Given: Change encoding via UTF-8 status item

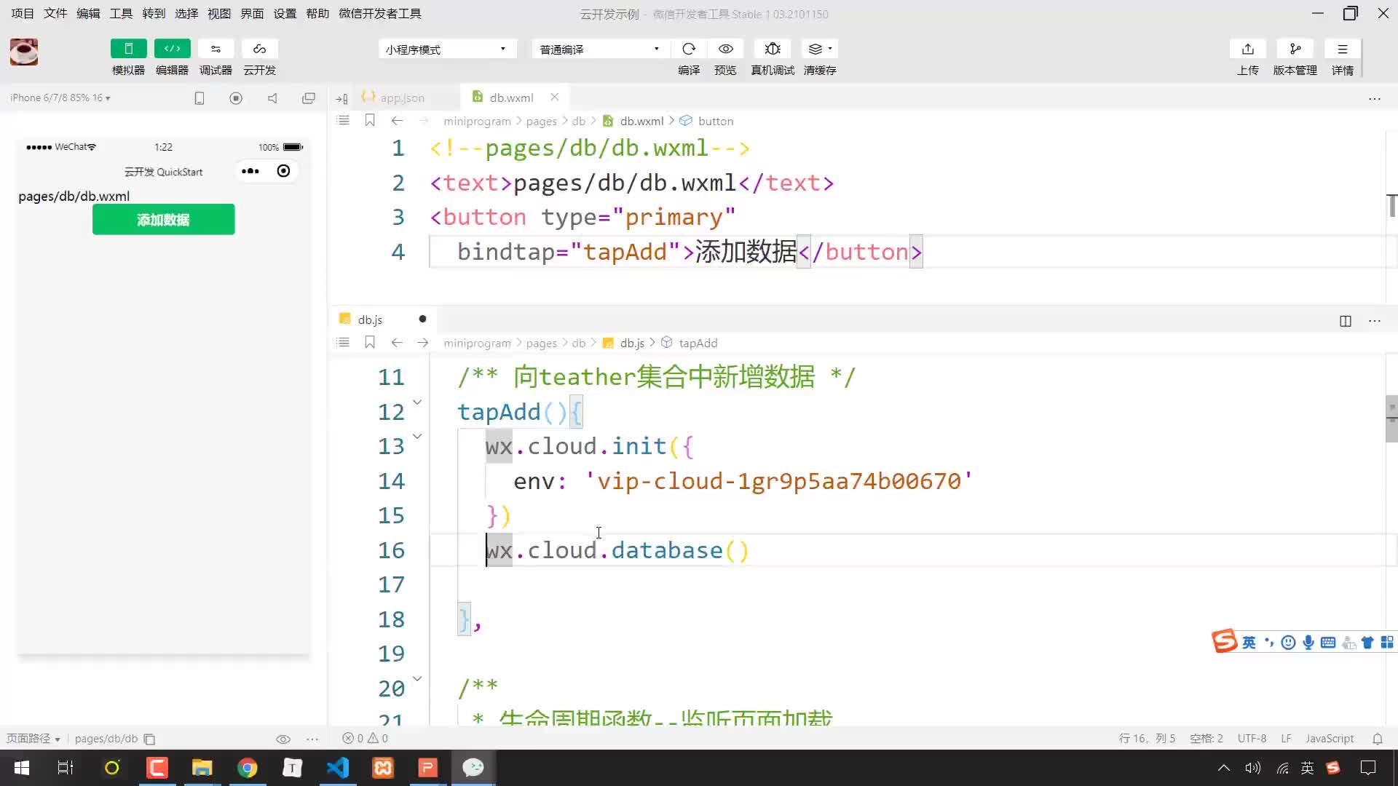Looking at the screenshot, I should coord(1252,738).
